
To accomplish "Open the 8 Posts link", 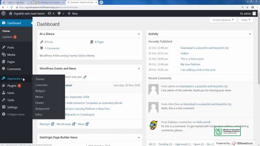I will [x=49, y=42].
